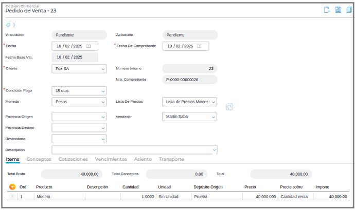Click the delete icon on the Modem row
The width and height of the screenshot is (355, 210).
(x=12, y=197)
